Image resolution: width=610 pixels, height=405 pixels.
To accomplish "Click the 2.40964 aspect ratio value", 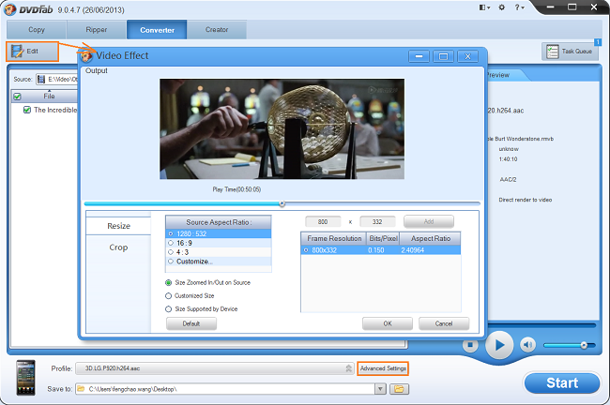I will (412, 250).
